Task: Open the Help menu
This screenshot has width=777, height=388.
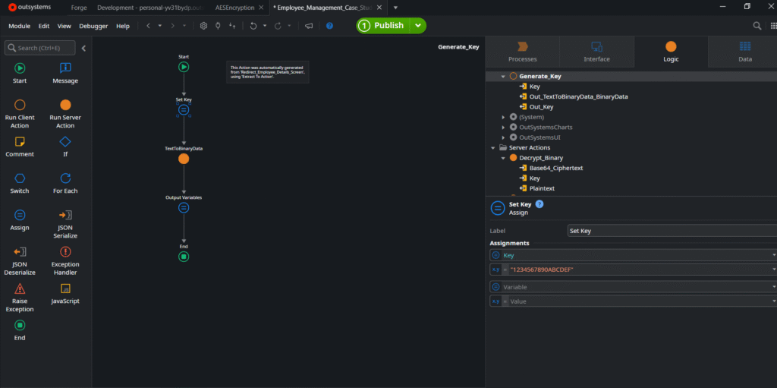Action: 123,26
